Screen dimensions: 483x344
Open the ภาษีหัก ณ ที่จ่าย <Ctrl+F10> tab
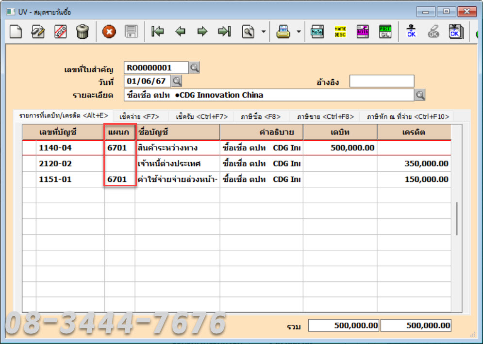click(x=408, y=116)
